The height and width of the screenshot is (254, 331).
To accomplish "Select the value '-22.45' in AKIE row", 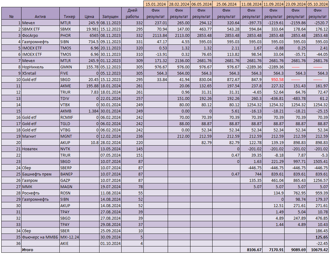I will point(318,244).
